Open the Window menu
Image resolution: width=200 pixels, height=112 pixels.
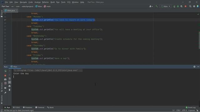(75, 2)
